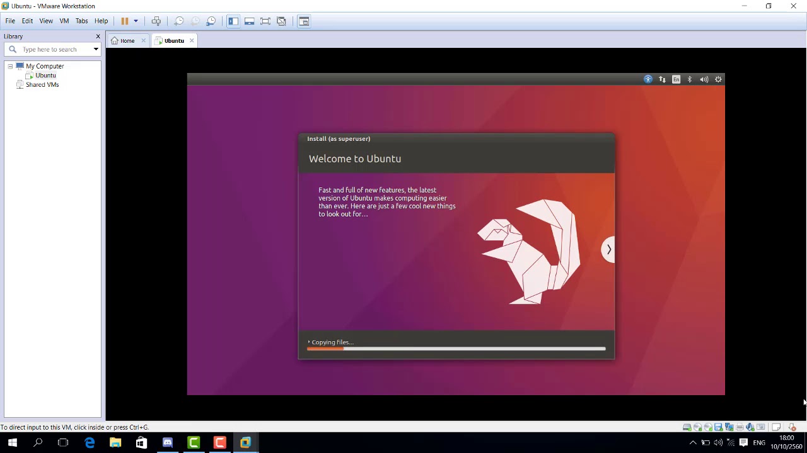Image resolution: width=807 pixels, height=453 pixels.
Task: Select My Computer in the library
Action: click(45, 66)
